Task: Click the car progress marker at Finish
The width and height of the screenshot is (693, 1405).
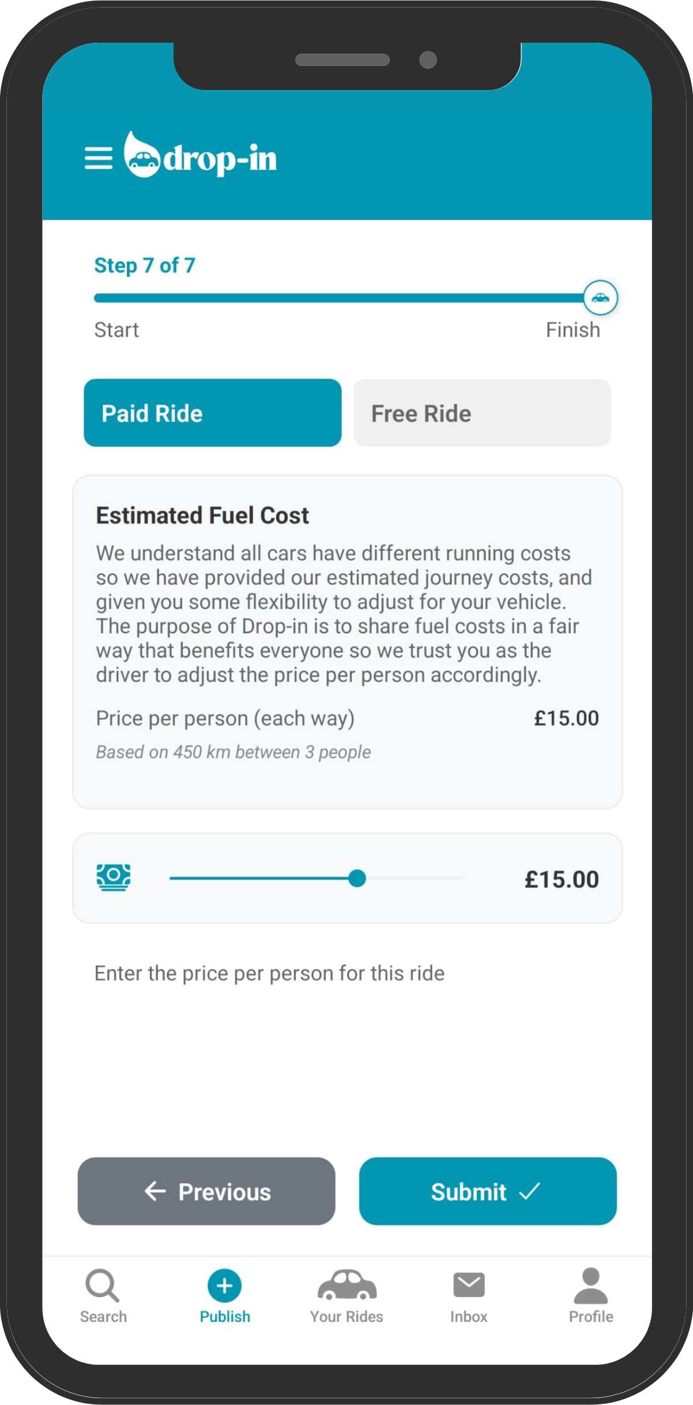Action: [x=600, y=298]
